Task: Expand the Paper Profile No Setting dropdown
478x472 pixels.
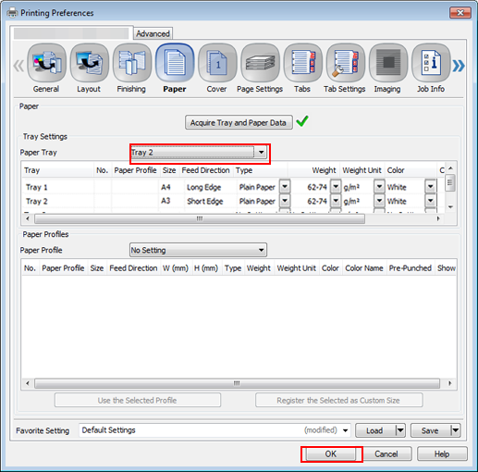Action: (x=198, y=250)
